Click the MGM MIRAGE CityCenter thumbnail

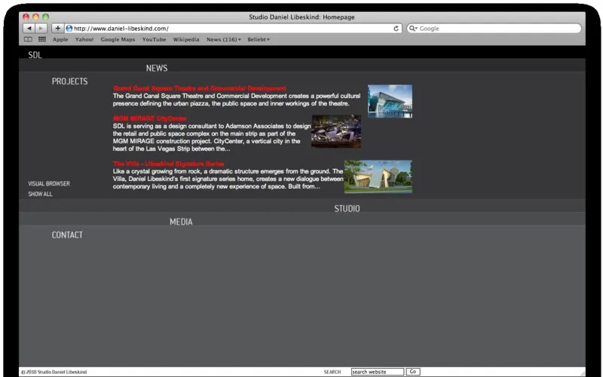(x=336, y=131)
